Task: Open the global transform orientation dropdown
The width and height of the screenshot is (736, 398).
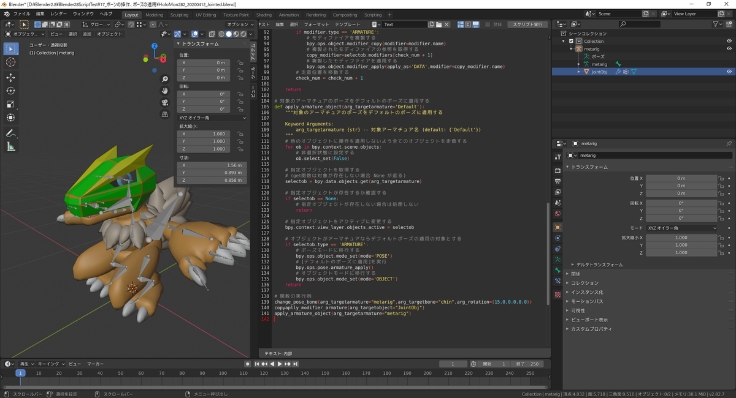Action: [x=96, y=24]
